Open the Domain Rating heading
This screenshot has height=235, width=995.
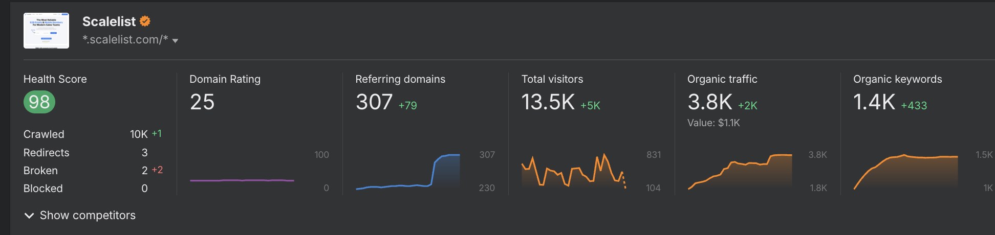click(x=225, y=79)
